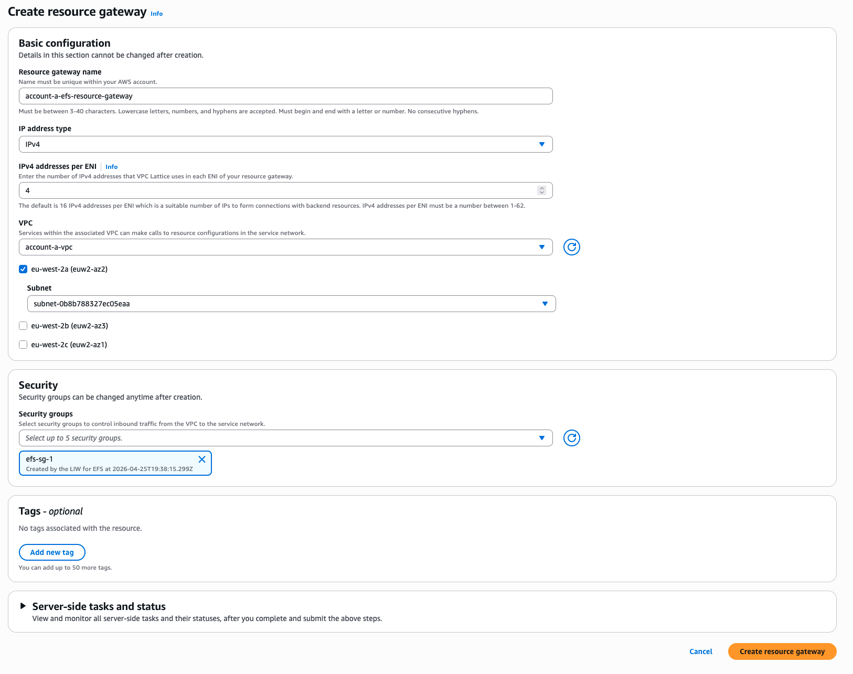This screenshot has height=674, width=853.
Task: Cancel the resource gateway creation
Action: tap(700, 651)
